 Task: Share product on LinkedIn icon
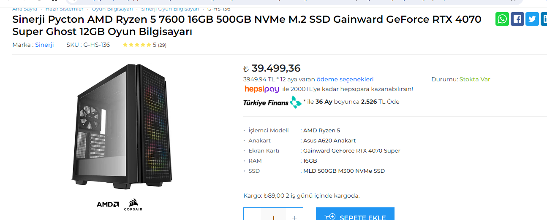(x=544, y=19)
